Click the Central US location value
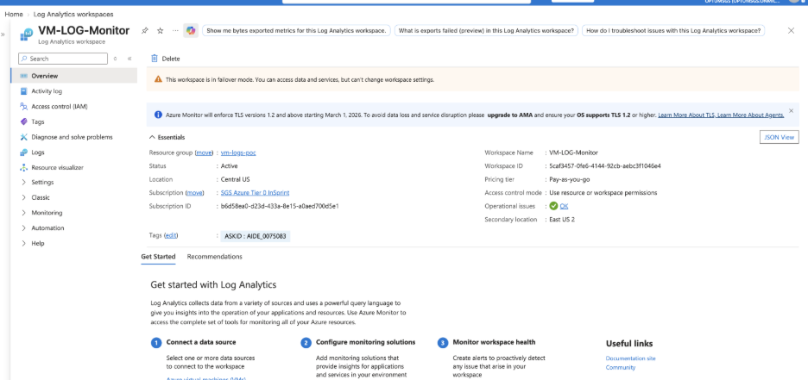 pyautogui.click(x=235, y=179)
